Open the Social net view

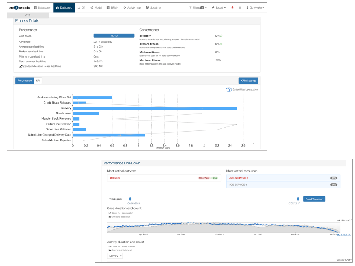(153, 7)
